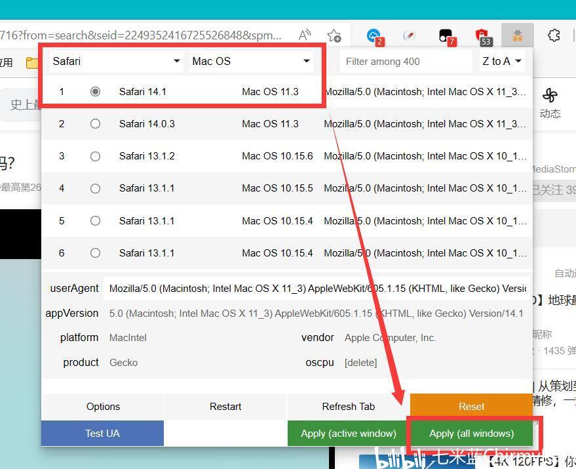
Task: Click the userAgent text field
Action: coord(317,289)
